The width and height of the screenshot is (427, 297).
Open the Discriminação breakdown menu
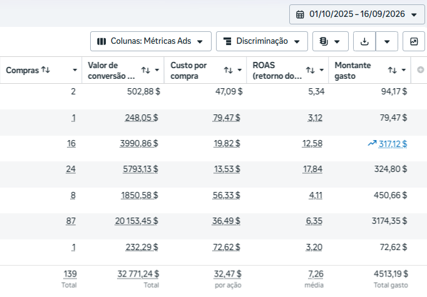click(262, 41)
